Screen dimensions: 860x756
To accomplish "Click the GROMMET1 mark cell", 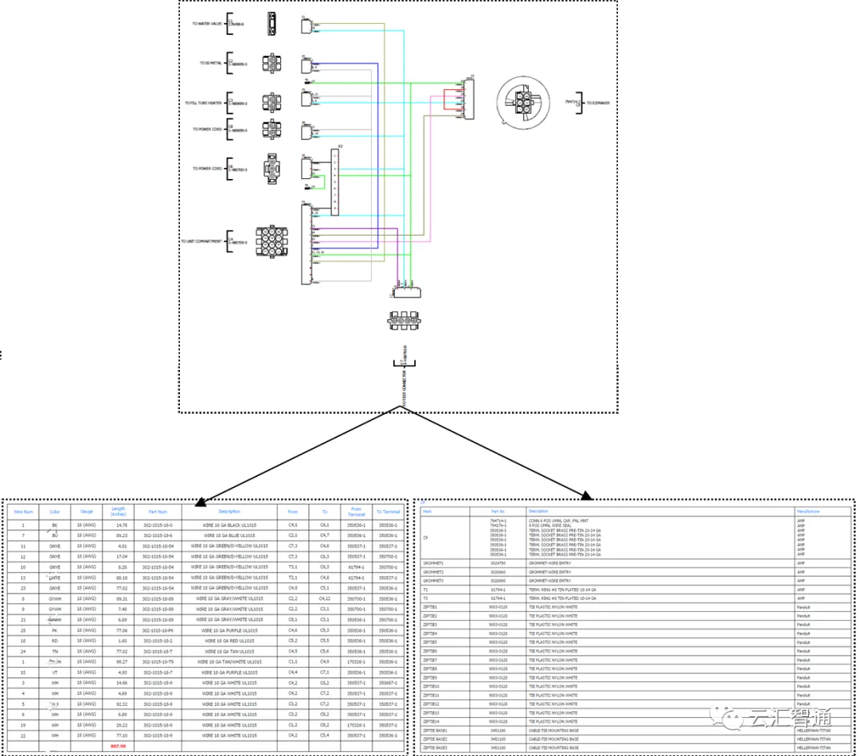I will (x=445, y=563).
